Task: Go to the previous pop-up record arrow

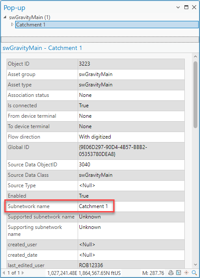Action: coord(4,273)
